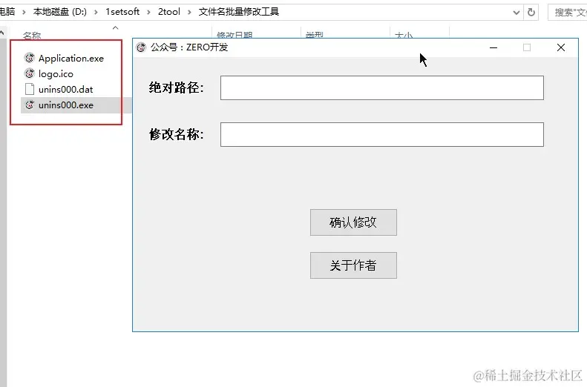
Task: Sort by the 名称 column header
Action: (x=32, y=36)
